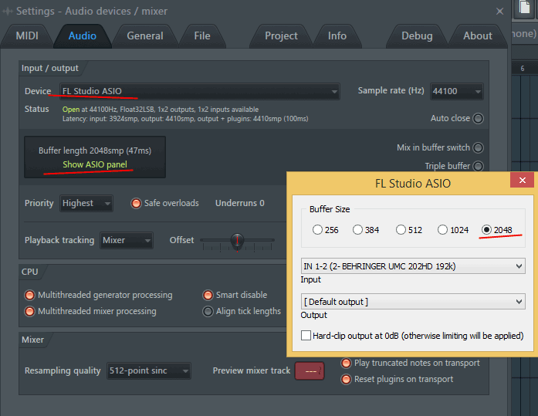Open the Priority dropdown set to Highest
This screenshot has width=538, height=416.
[86, 204]
